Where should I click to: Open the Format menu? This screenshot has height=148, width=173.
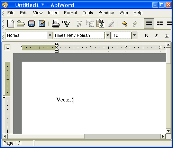(x=71, y=13)
